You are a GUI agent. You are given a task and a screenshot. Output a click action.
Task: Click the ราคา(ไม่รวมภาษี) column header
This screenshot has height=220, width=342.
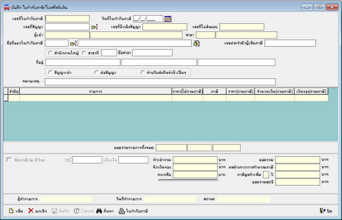[187, 92]
